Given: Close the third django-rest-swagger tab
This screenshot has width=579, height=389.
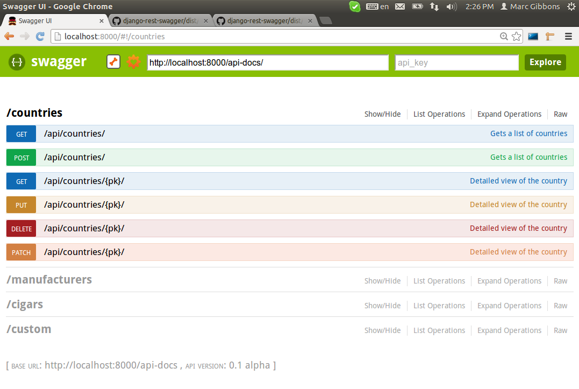Looking at the screenshot, I should (310, 21).
